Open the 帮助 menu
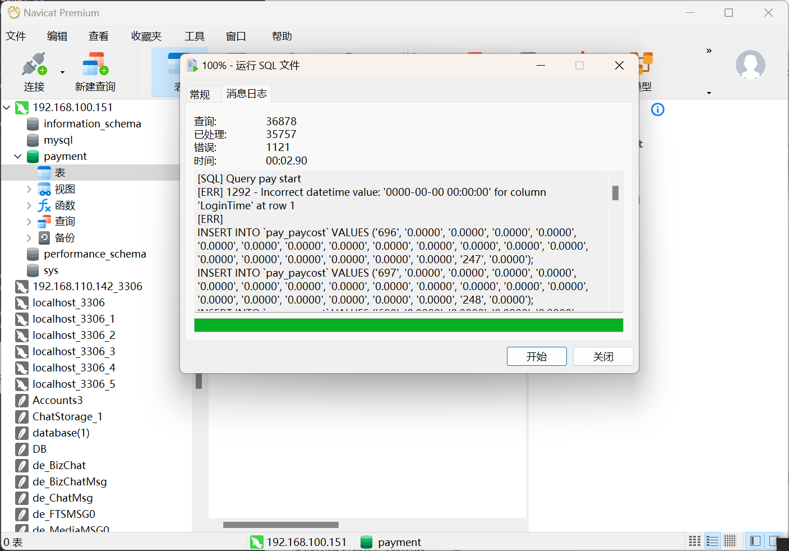Screen dimensions: 789x551 pos(282,36)
